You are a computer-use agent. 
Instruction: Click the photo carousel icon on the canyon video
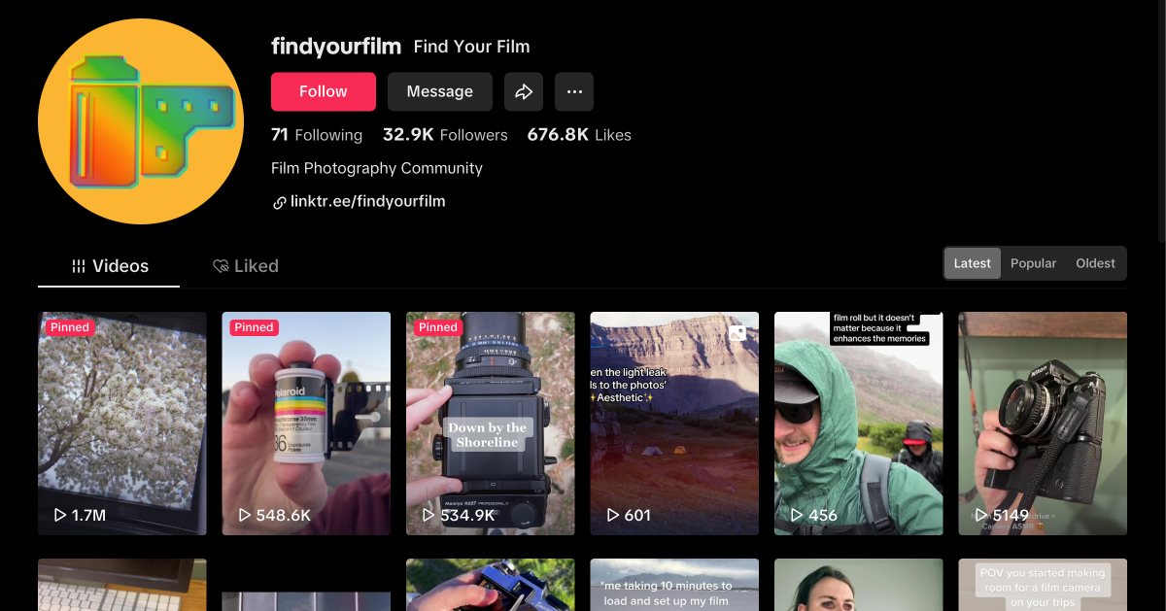(x=737, y=332)
